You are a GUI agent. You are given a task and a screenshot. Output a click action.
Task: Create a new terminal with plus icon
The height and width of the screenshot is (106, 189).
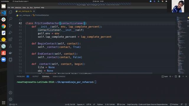click(x=170, y=77)
